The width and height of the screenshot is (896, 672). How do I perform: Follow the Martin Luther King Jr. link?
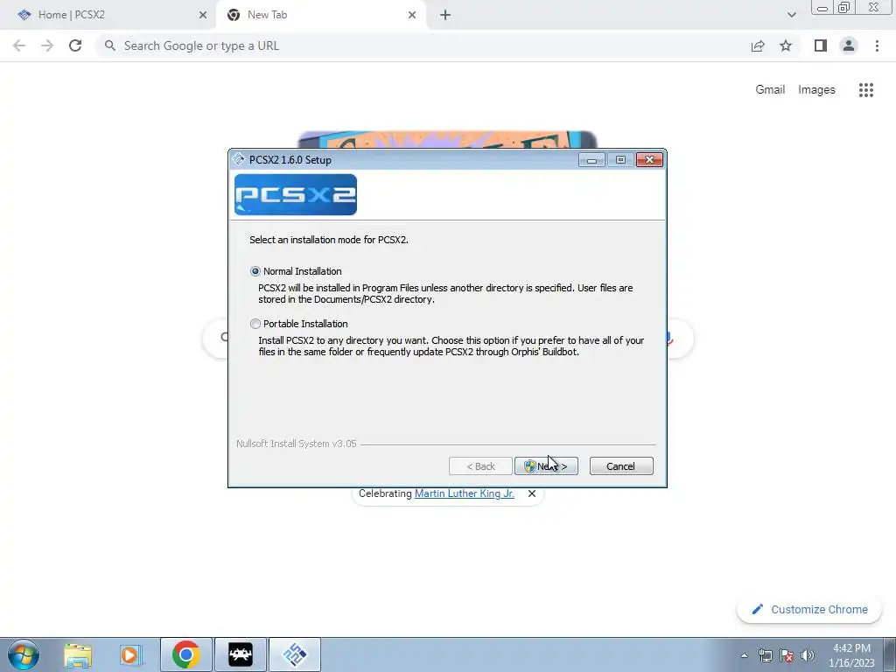coord(464,493)
